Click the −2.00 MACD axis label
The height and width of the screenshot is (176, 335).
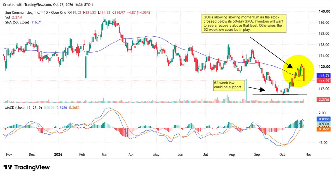323,143
